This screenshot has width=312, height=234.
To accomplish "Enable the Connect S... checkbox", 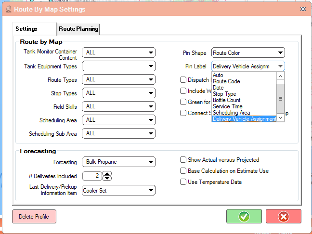I will (183, 113).
